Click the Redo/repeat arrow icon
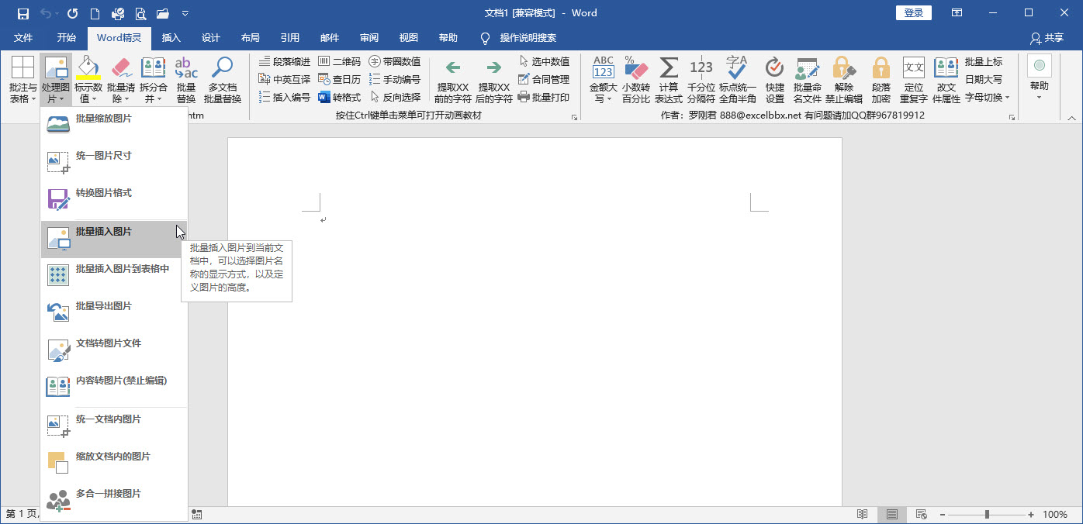 point(72,13)
